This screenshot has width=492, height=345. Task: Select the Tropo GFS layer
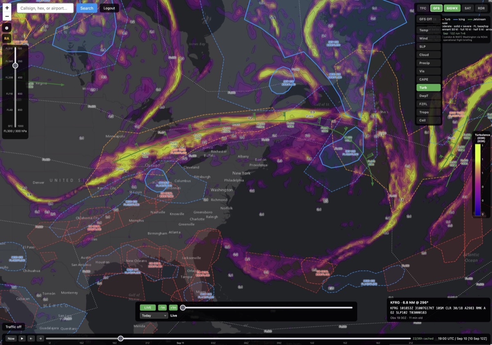point(428,112)
